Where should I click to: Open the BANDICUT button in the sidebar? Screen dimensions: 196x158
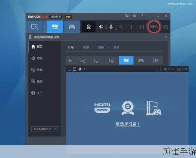(44, 129)
